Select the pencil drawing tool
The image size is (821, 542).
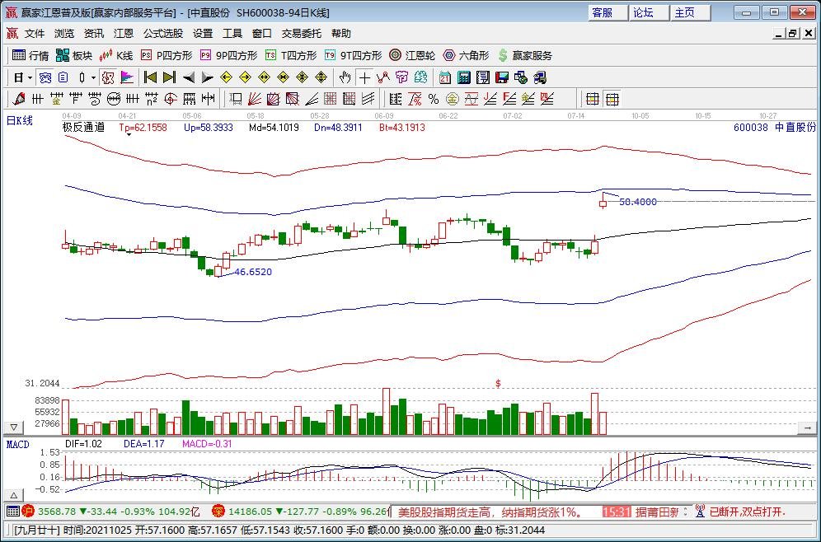(19, 98)
